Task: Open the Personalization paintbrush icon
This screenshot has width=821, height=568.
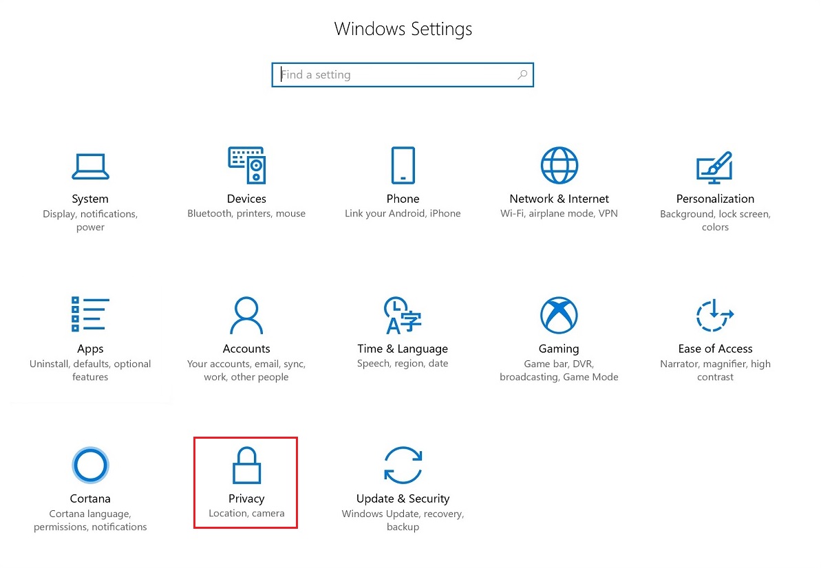Action: [x=715, y=167]
